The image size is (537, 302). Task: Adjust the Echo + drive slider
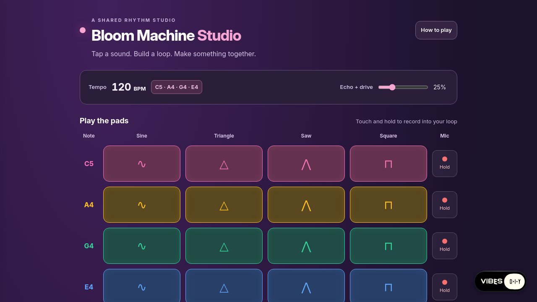click(403, 87)
